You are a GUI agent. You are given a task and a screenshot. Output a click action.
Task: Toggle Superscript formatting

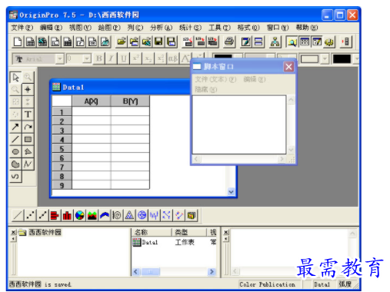[136, 59]
